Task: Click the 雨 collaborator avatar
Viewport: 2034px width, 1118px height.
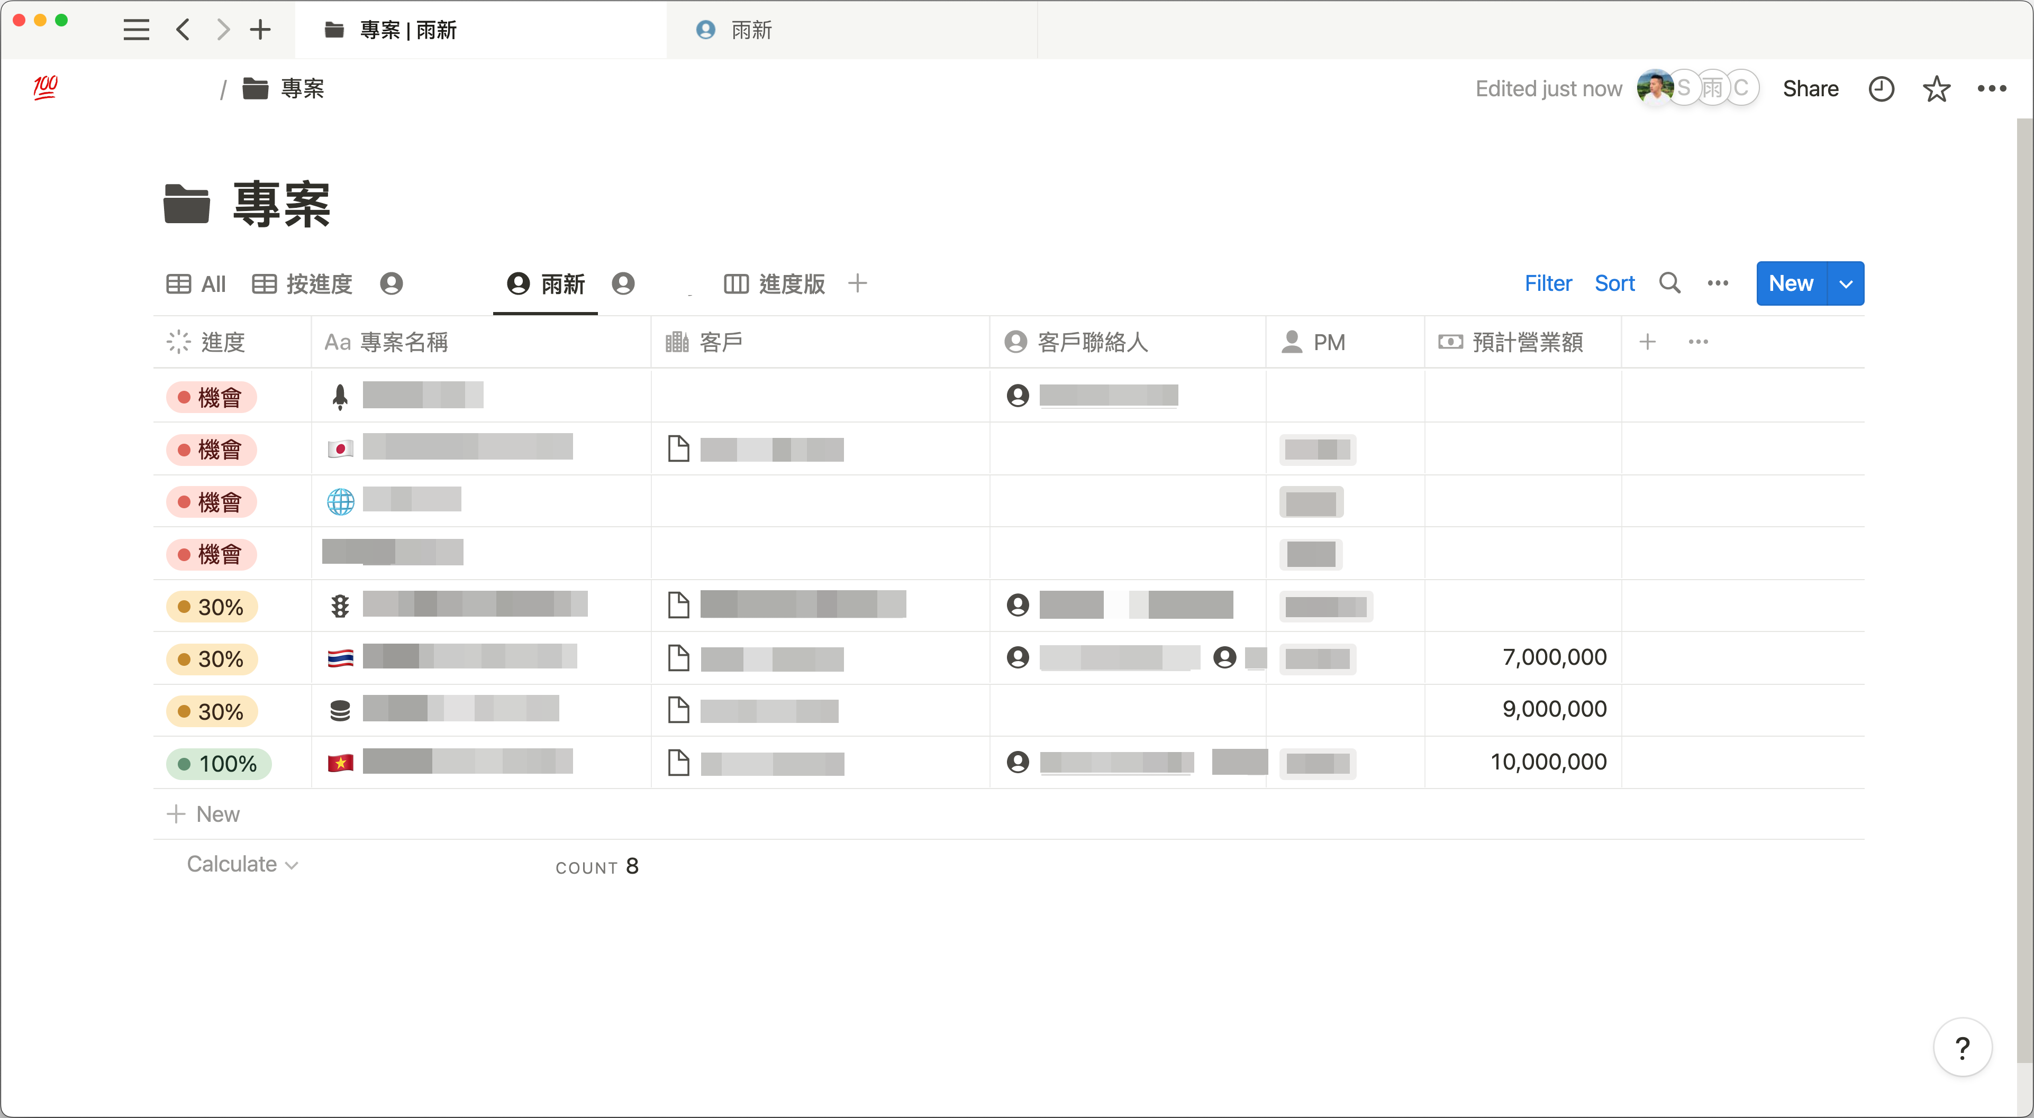Action: point(1712,88)
